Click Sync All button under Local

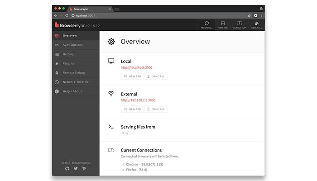tap(156, 76)
